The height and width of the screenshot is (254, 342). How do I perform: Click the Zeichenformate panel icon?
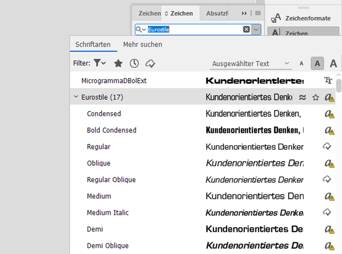(x=276, y=18)
